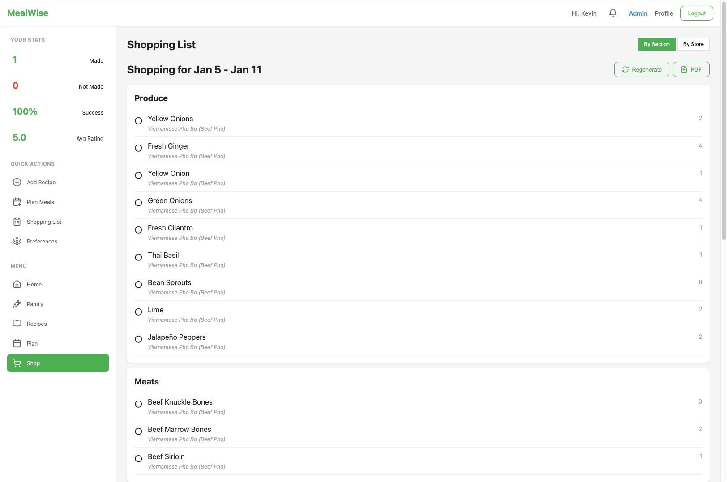Check off Beef Knuckle Bones in Meats

tap(138, 405)
